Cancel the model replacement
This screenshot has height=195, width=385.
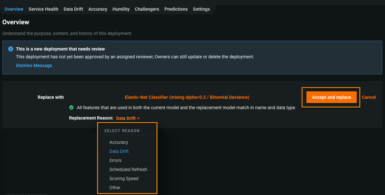pyautogui.click(x=369, y=97)
